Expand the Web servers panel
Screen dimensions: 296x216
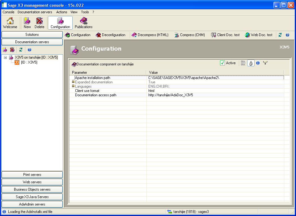(32, 182)
